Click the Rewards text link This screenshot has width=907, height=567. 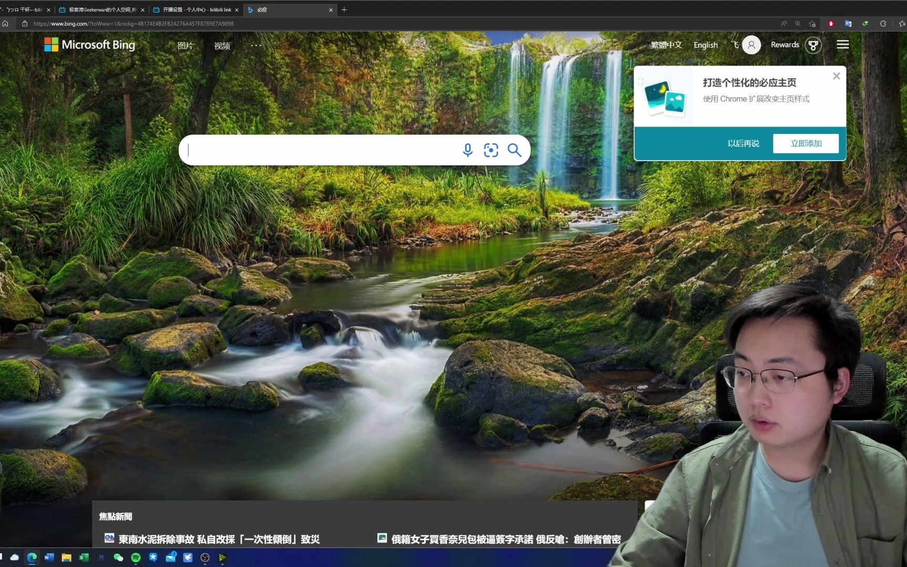(785, 45)
